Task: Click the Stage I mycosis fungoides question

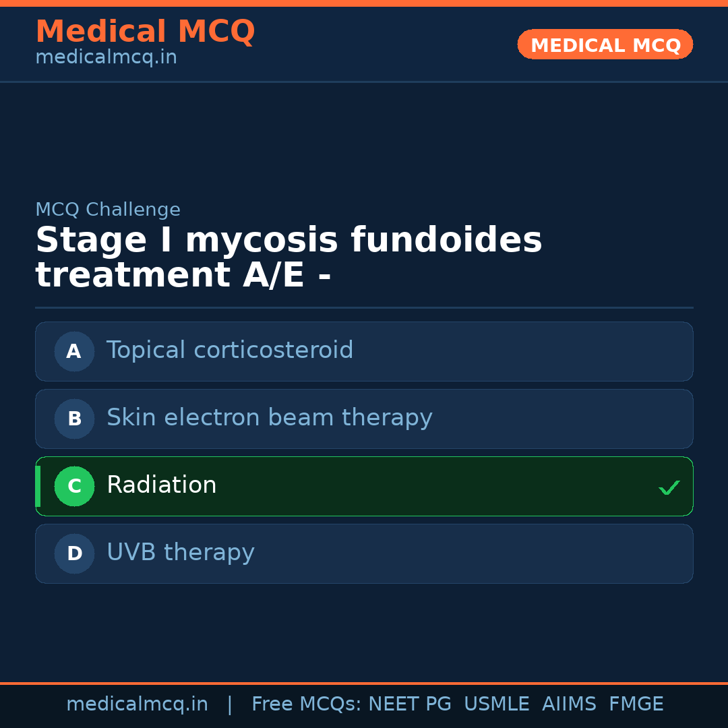Action: [x=289, y=257]
